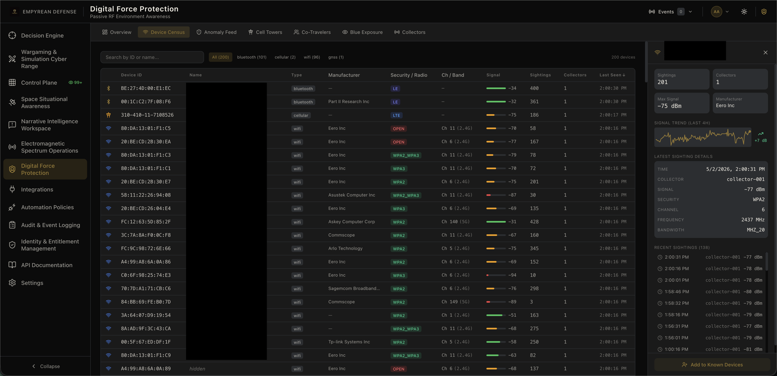Screen dimensions: 777x376
Task: Click Search by ID or name field
Action: point(152,57)
